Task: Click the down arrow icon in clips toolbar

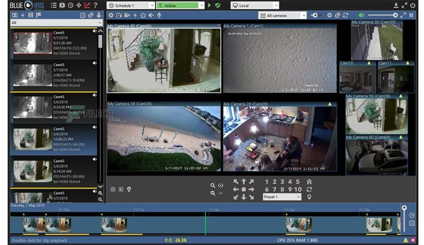Action: pos(99,15)
